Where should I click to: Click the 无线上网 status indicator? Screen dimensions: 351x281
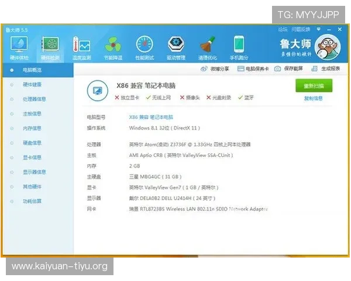tap(159, 98)
